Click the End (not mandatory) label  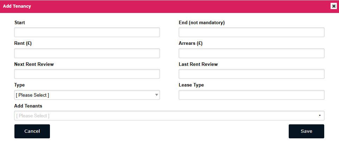coord(202,23)
